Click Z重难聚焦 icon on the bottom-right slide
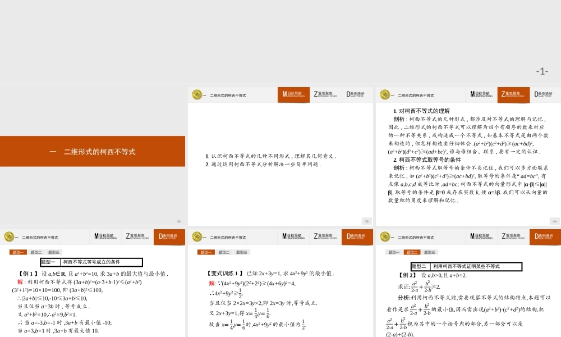This screenshot has height=337, width=561. 512,236
